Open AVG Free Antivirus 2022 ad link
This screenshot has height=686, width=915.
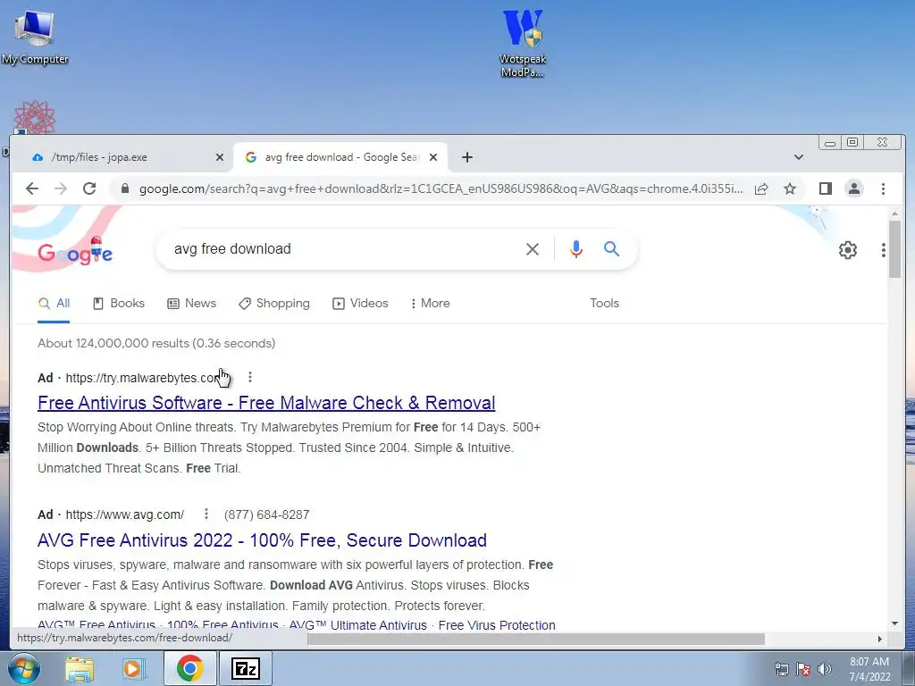point(262,540)
